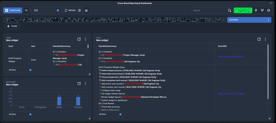Toggle checkbox for Choose target lists
This screenshot has height=123, width=276.
100,77
